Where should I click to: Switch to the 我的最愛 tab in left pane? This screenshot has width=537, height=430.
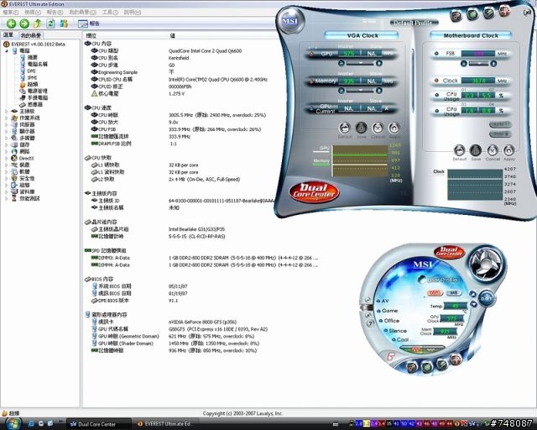[31, 35]
